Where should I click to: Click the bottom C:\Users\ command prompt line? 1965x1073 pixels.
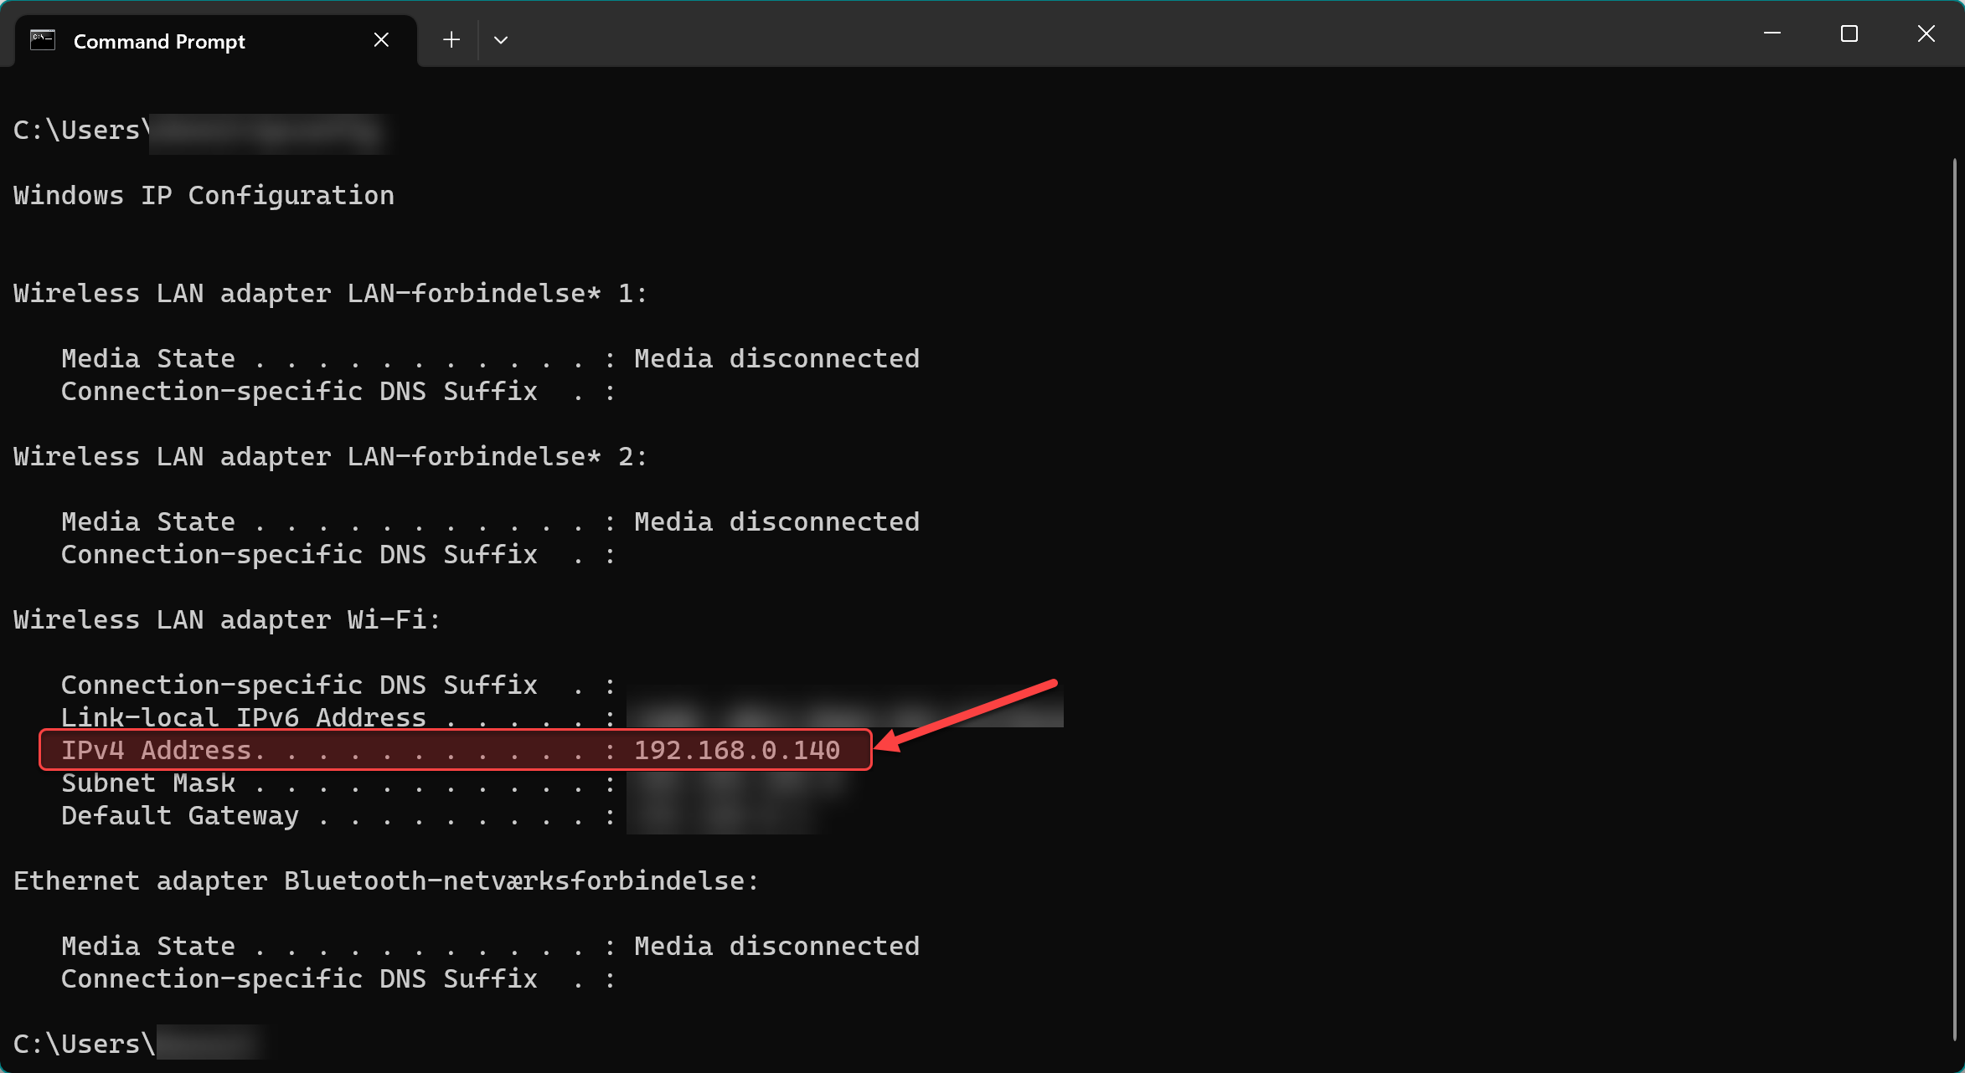140,1044
